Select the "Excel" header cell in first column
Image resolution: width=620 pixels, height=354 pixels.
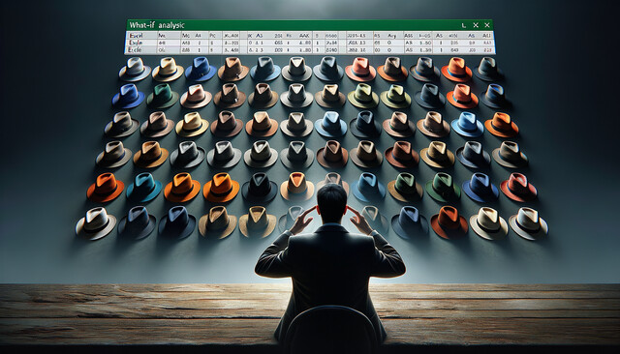136,36
